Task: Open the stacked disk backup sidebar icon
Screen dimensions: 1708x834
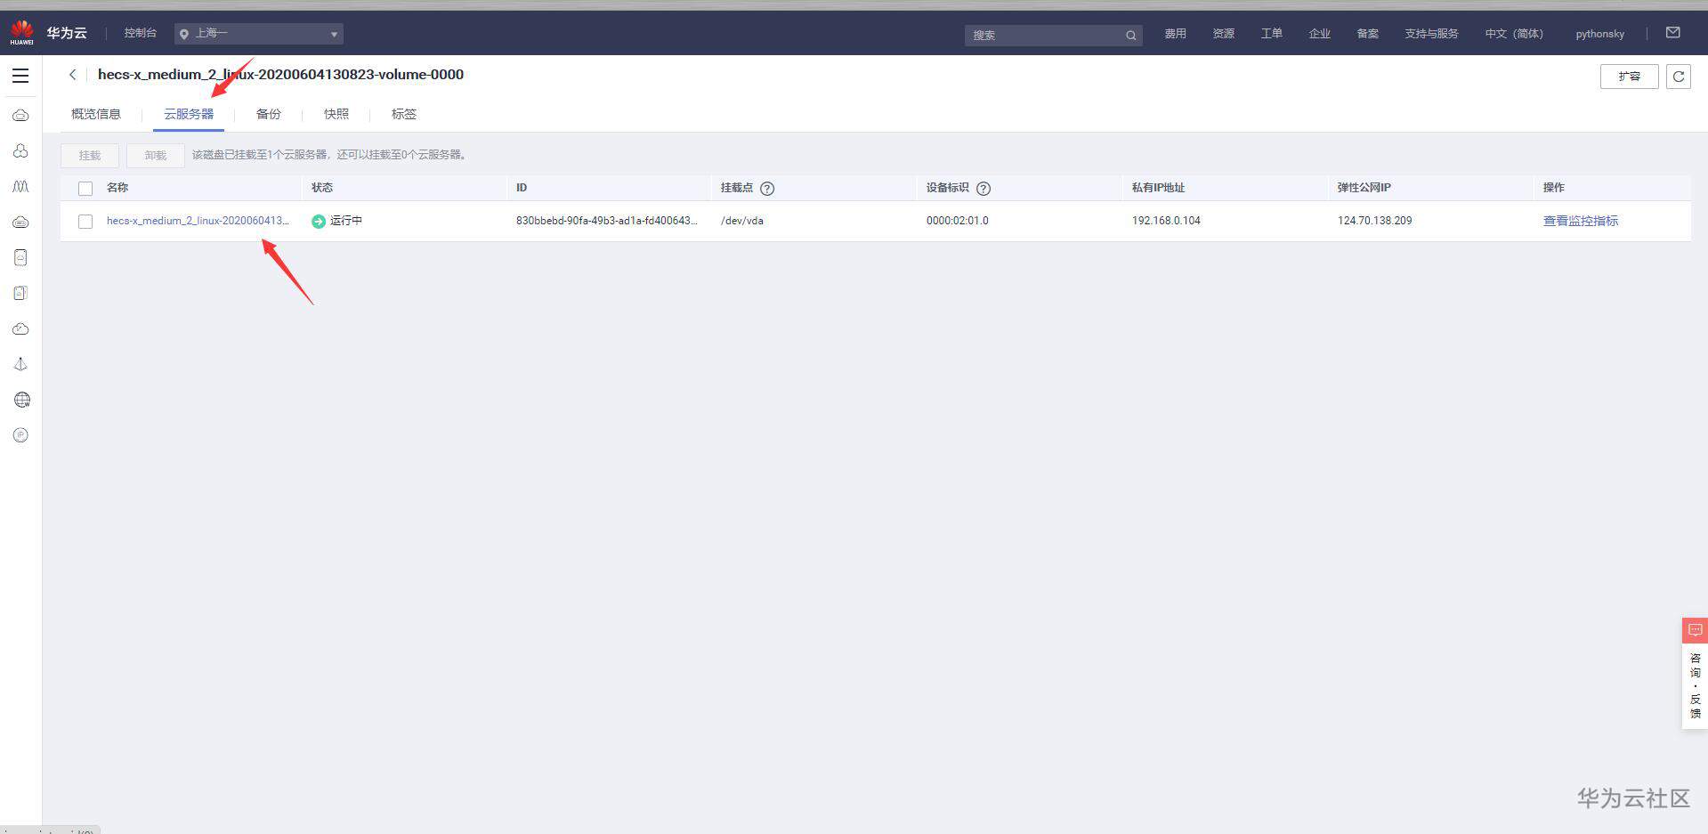Action: click(x=20, y=293)
